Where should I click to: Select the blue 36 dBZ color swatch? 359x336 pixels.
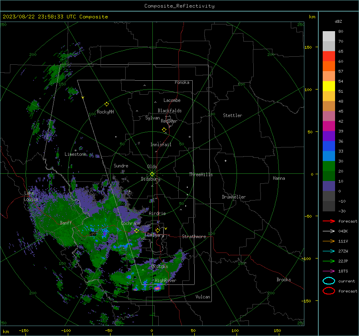pos(329,146)
